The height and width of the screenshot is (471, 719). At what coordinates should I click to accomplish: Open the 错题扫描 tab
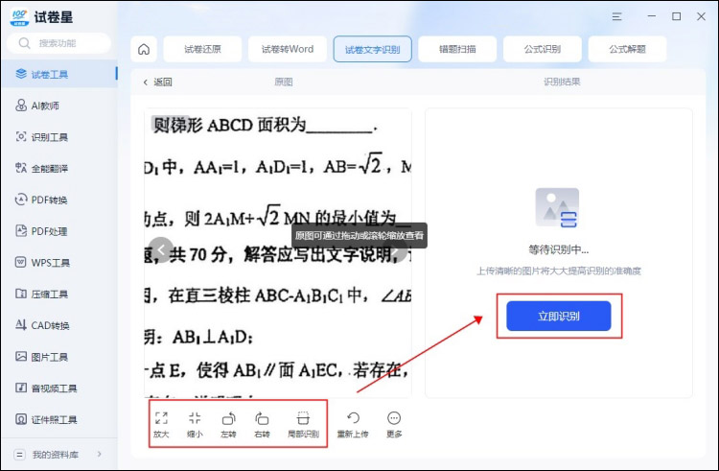coord(457,49)
